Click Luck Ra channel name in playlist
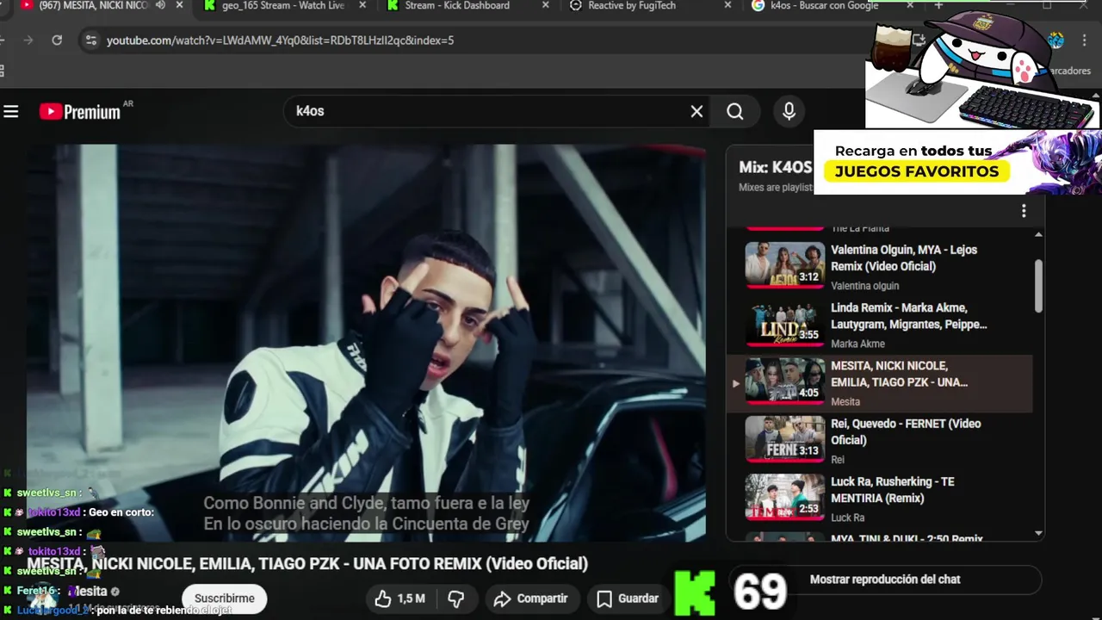Image resolution: width=1102 pixels, height=620 pixels. point(847,518)
